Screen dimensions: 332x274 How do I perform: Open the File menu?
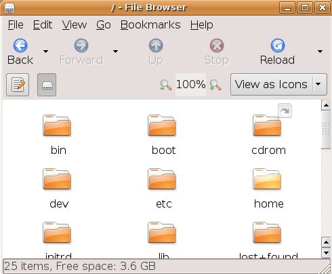(x=16, y=24)
